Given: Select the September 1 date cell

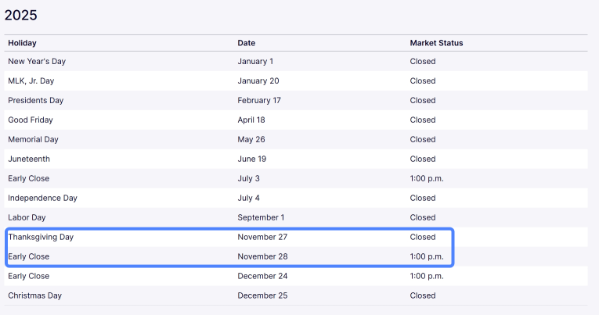Looking at the screenshot, I should 261,217.
